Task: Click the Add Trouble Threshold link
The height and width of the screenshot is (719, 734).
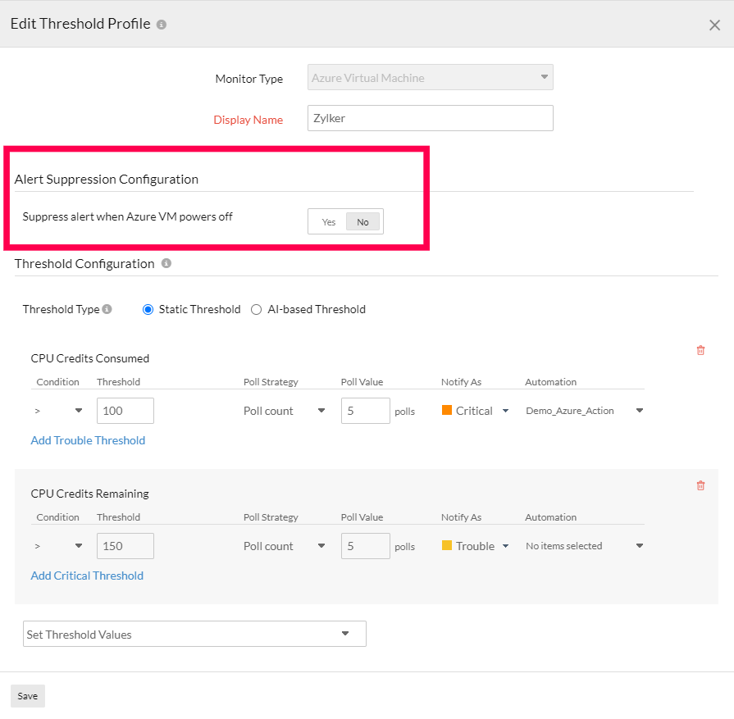Action: tap(88, 441)
